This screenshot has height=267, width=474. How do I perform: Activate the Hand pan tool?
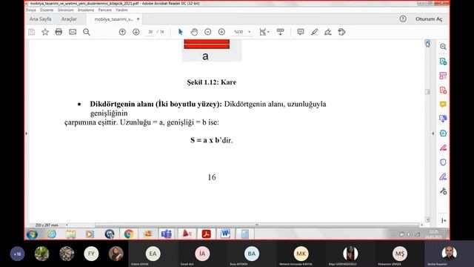pyautogui.click(x=194, y=32)
